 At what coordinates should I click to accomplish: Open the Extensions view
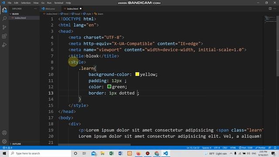4,36
